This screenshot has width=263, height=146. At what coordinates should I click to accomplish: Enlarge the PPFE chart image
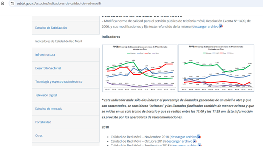pos(216,68)
